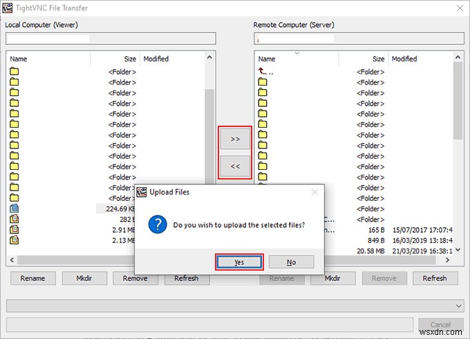Click the remote computer Refresh button
This screenshot has height=339, width=470.
pos(435,278)
